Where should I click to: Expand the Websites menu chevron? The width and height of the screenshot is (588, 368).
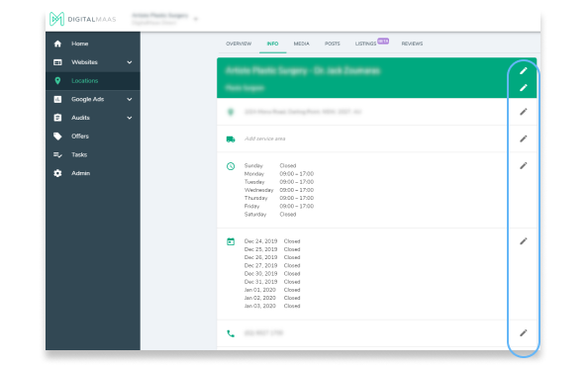click(x=130, y=62)
